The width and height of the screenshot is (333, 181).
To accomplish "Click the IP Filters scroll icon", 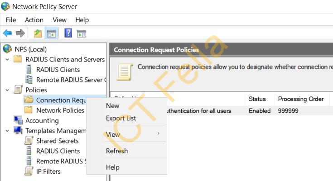I will pos(29,171).
